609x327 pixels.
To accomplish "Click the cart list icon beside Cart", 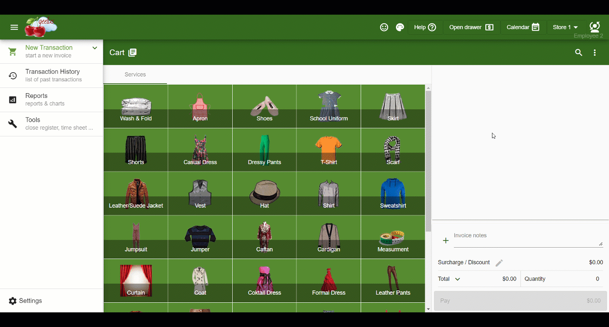I will click(132, 53).
